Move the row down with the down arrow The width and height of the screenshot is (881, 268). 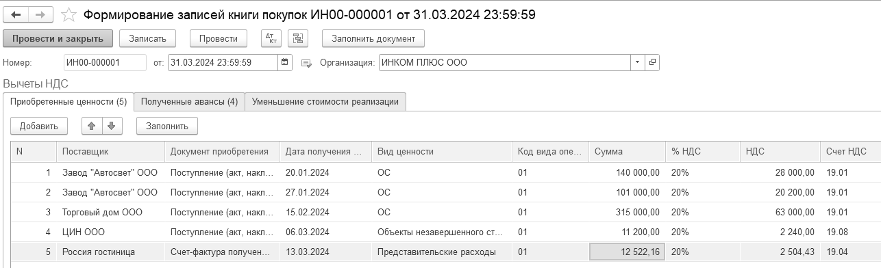[x=112, y=125]
